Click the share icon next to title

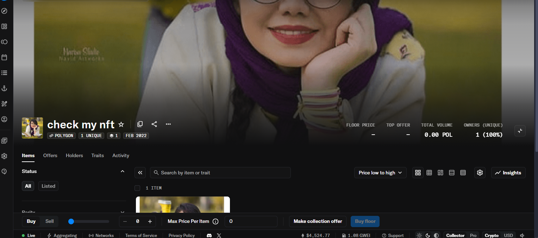(x=154, y=124)
